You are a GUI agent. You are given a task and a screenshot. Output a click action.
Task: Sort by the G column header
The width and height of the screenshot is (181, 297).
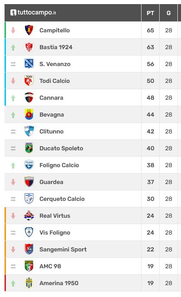169,13
